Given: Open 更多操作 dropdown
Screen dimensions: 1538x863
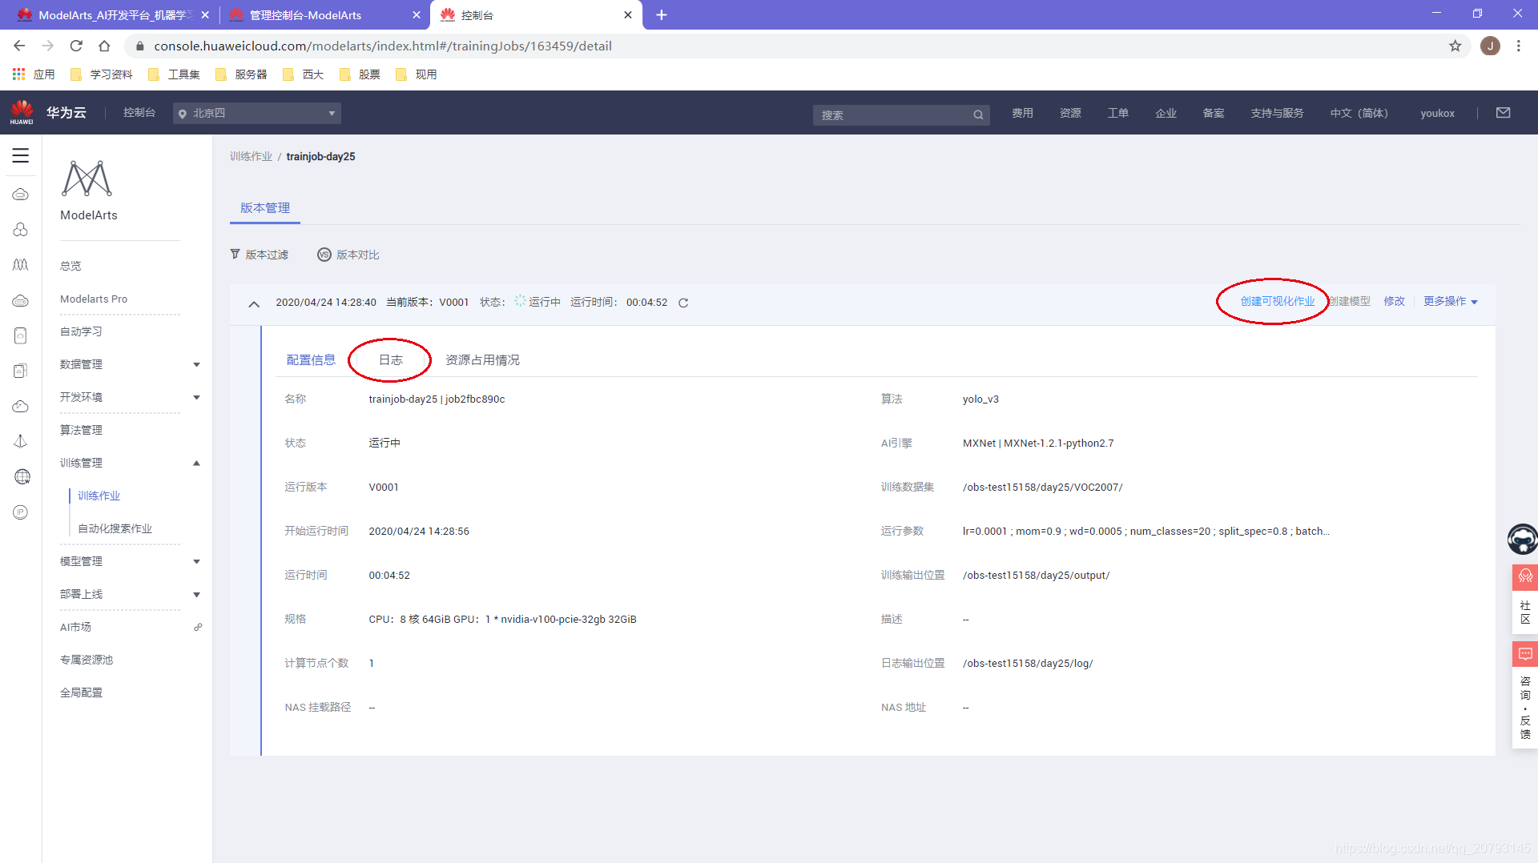Looking at the screenshot, I should (1451, 301).
